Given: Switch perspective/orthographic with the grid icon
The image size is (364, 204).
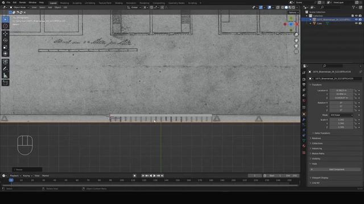Looking at the screenshot, I should (296, 52).
